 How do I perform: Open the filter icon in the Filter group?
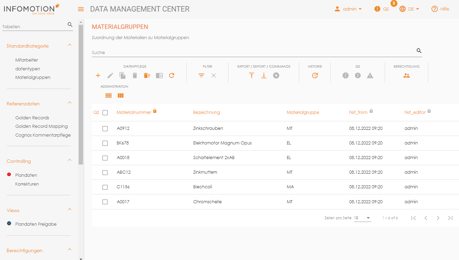pos(202,75)
